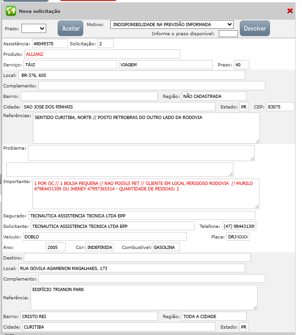Viewport: 302px width, 335px height.
Task: Click the Cor field INDEFINIDA
Action: pyautogui.click(x=100, y=247)
